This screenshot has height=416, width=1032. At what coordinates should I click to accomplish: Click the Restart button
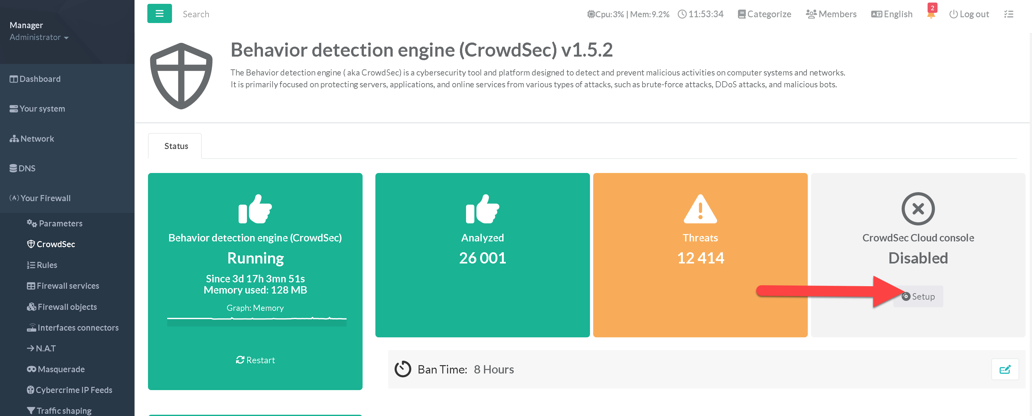(x=255, y=360)
